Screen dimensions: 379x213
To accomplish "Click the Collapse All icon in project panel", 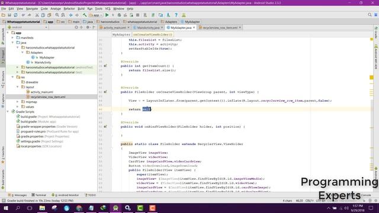I will (x=82, y=27).
